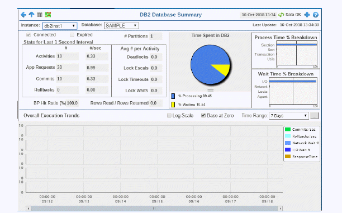
Task: Click the Commits count field showing 10
Action: tap(68, 79)
